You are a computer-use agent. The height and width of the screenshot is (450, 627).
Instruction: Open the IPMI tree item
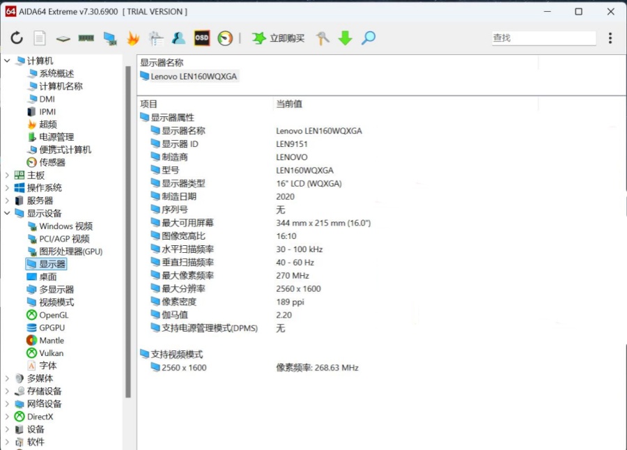[x=41, y=111]
